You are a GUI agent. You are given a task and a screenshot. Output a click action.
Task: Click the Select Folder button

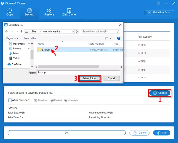coord(90,78)
